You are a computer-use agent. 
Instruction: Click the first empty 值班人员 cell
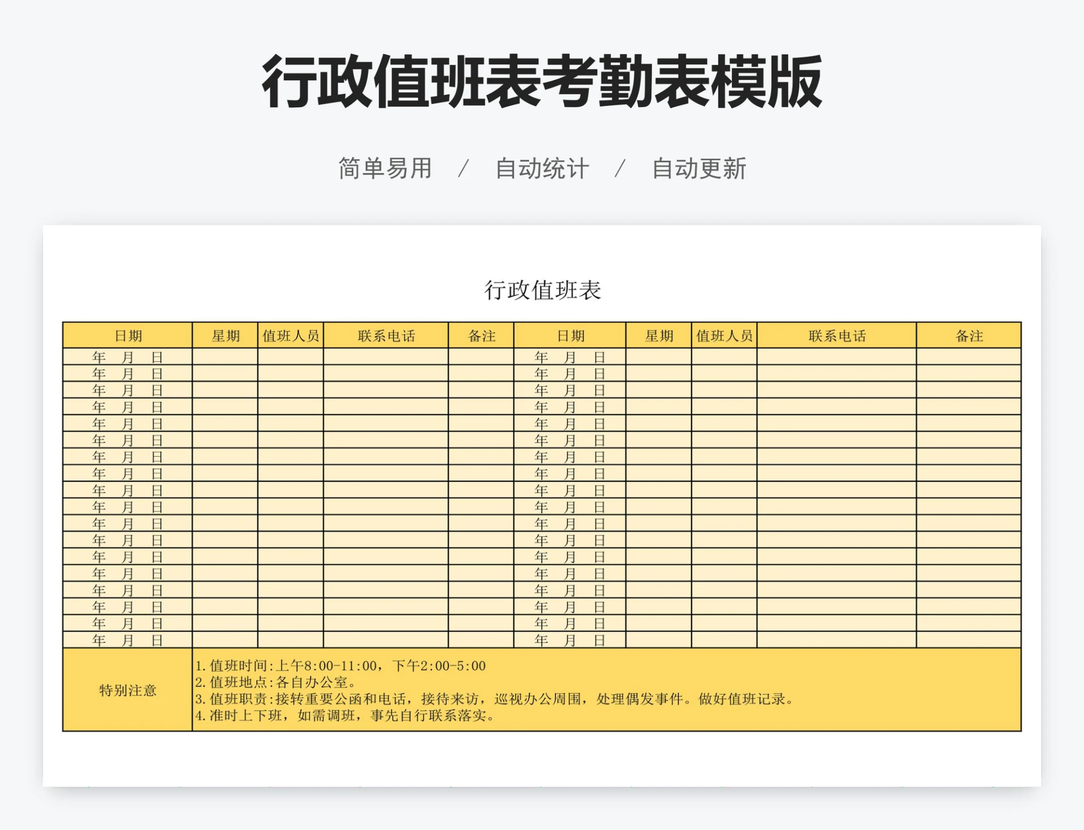click(290, 356)
